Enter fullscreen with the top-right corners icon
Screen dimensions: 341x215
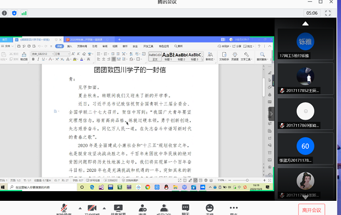tap(328, 13)
